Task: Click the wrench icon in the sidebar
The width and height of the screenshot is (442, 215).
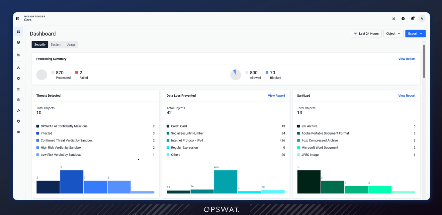Action: [x=18, y=111]
